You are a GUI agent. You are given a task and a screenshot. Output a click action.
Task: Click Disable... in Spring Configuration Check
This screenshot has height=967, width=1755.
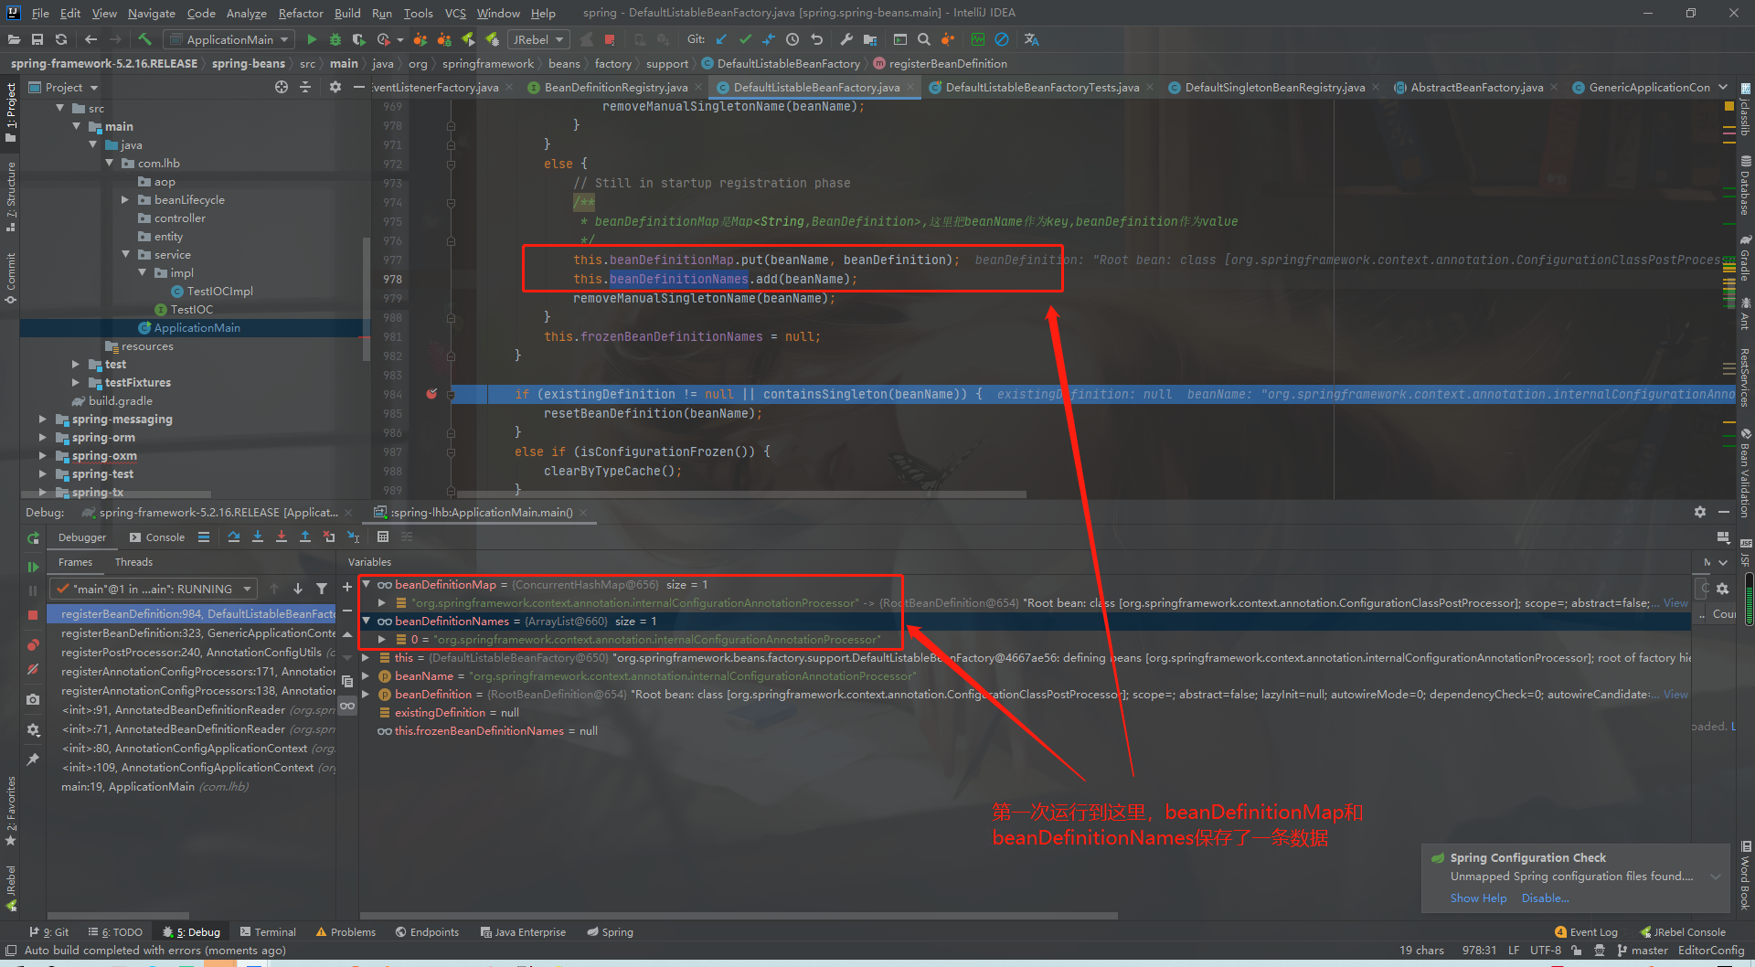pos(1545,898)
